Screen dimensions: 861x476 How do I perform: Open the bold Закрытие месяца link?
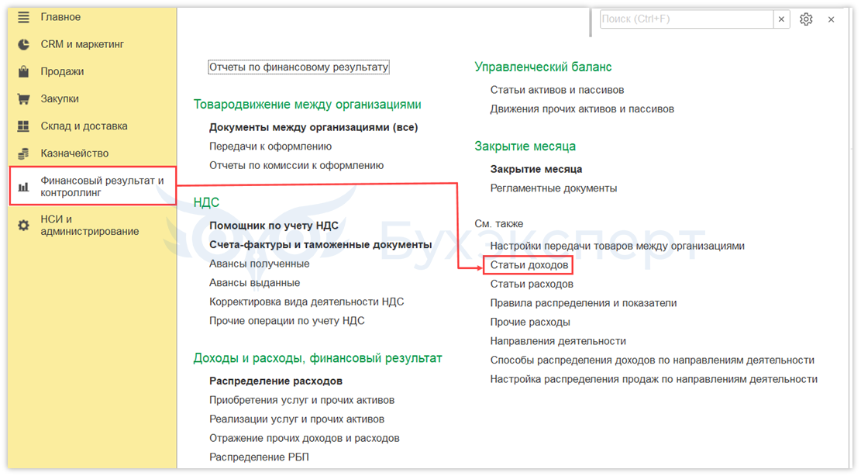tap(536, 169)
